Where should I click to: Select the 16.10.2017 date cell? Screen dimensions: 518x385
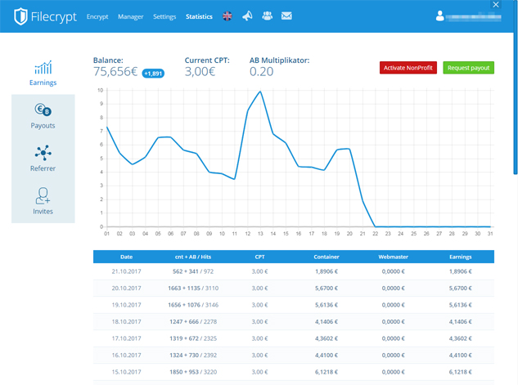click(x=126, y=356)
